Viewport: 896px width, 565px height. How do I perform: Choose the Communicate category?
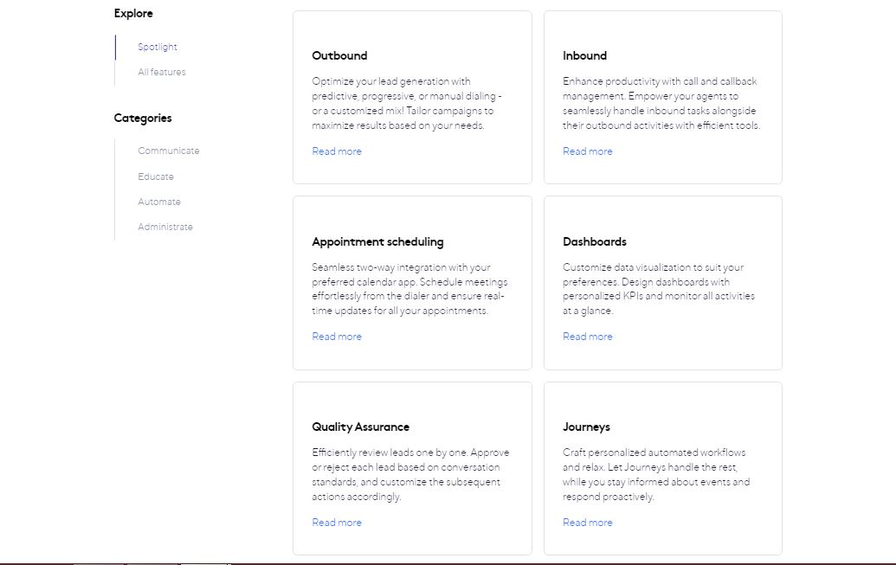point(169,151)
